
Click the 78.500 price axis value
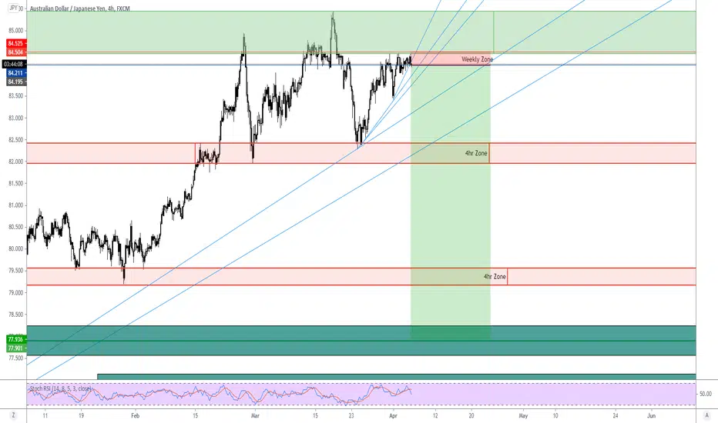(x=15, y=315)
